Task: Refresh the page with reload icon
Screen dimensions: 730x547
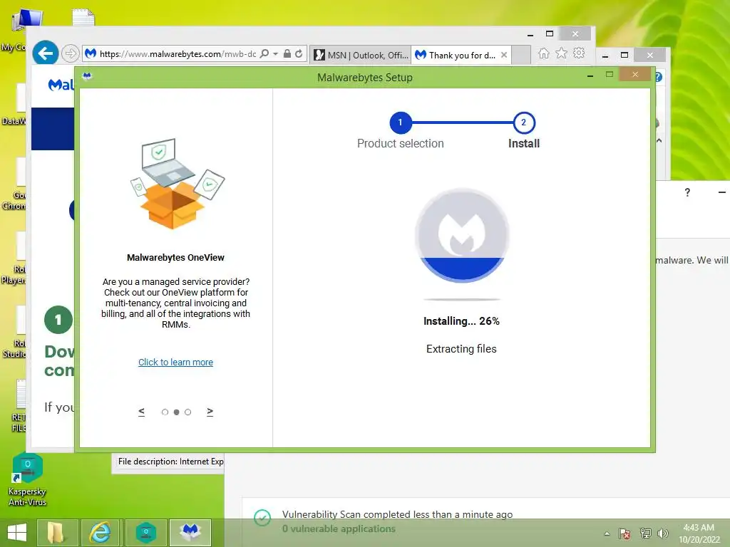Action: (299, 53)
